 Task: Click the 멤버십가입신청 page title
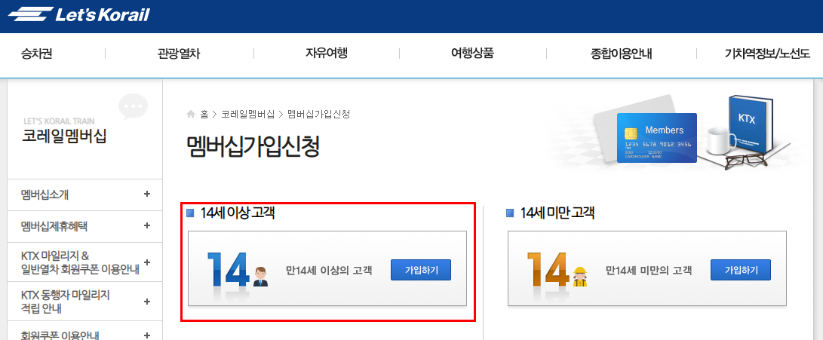click(253, 147)
